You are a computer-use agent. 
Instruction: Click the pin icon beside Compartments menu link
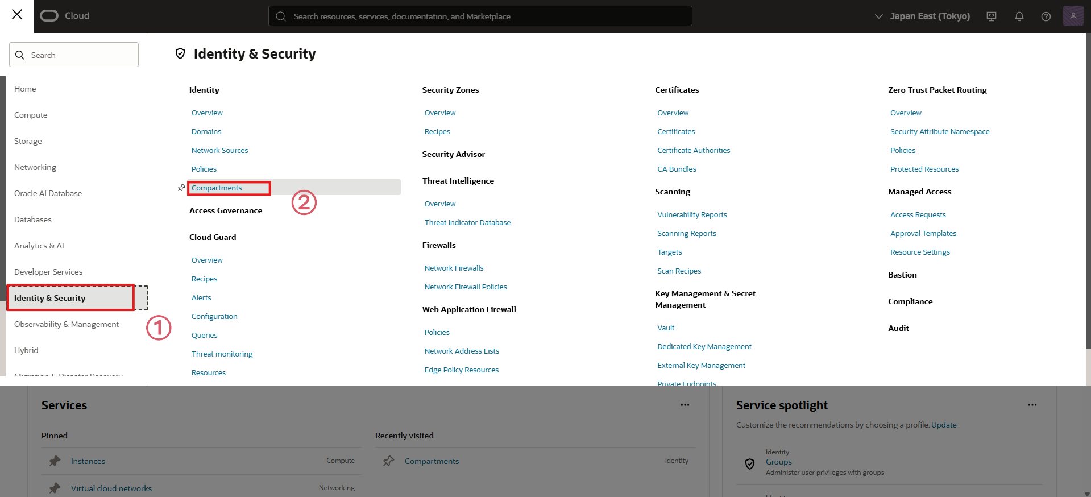181,188
